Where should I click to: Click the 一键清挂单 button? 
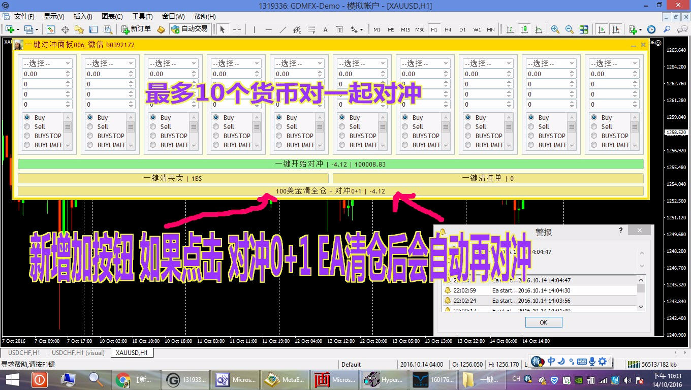point(488,178)
